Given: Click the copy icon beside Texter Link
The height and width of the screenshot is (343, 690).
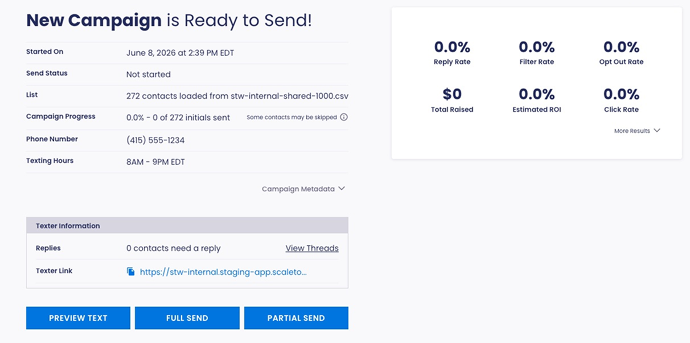Looking at the screenshot, I should pos(131,271).
